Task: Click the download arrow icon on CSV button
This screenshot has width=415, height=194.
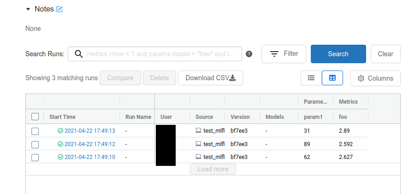Action: click(x=232, y=78)
